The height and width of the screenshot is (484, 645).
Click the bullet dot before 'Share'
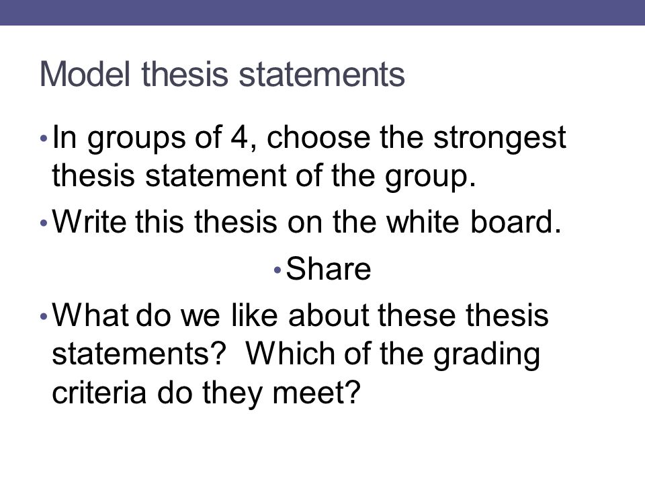pos(277,270)
